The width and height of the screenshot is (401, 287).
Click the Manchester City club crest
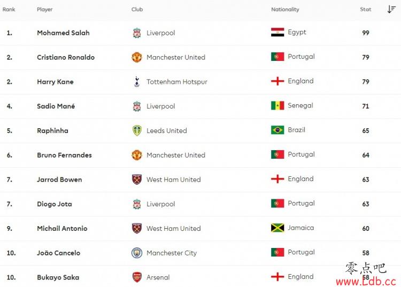pyautogui.click(x=137, y=253)
